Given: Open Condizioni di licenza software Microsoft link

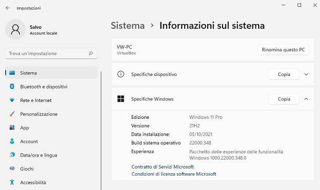Looking at the screenshot, I should (174, 174).
